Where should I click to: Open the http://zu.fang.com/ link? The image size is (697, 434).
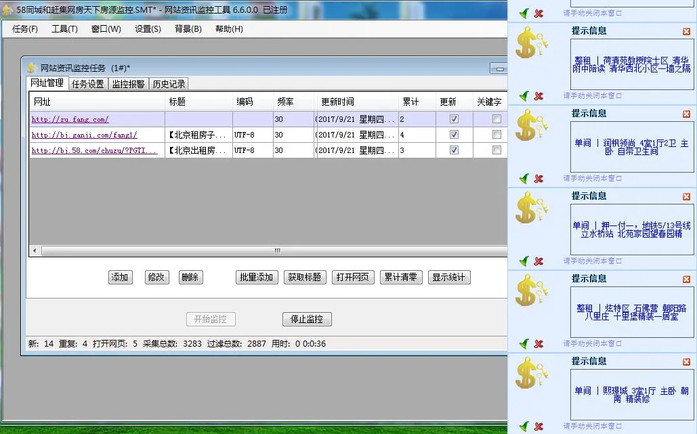70,119
